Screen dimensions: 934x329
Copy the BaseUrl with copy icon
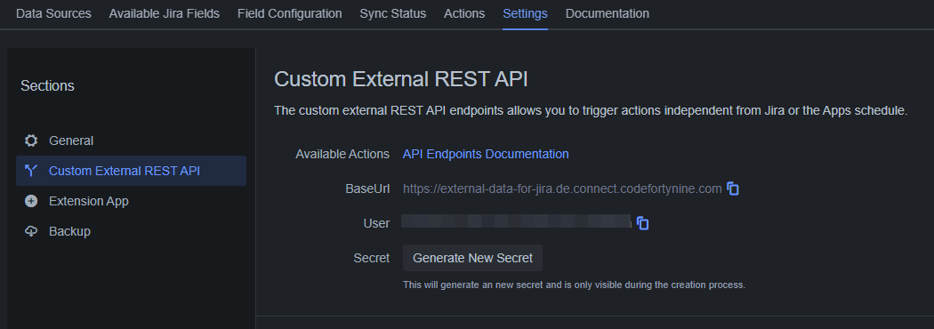point(733,189)
